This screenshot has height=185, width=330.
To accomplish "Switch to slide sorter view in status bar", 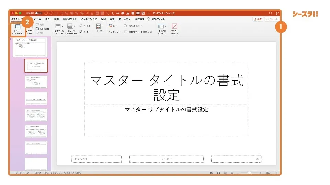I will pyautogui.click(x=218, y=173).
